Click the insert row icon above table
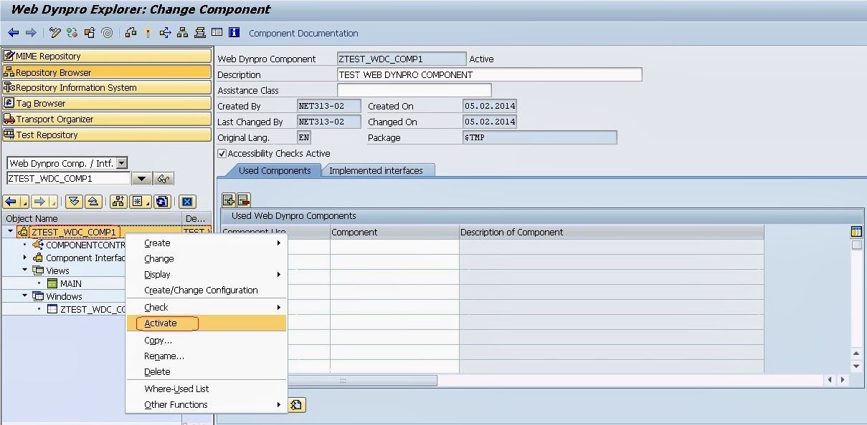The width and height of the screenshot is (867, 425). point(229,200)
